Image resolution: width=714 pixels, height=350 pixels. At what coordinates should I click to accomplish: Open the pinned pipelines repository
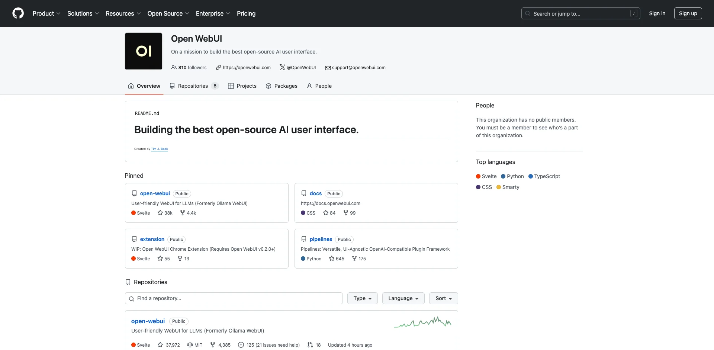[321, 239]
